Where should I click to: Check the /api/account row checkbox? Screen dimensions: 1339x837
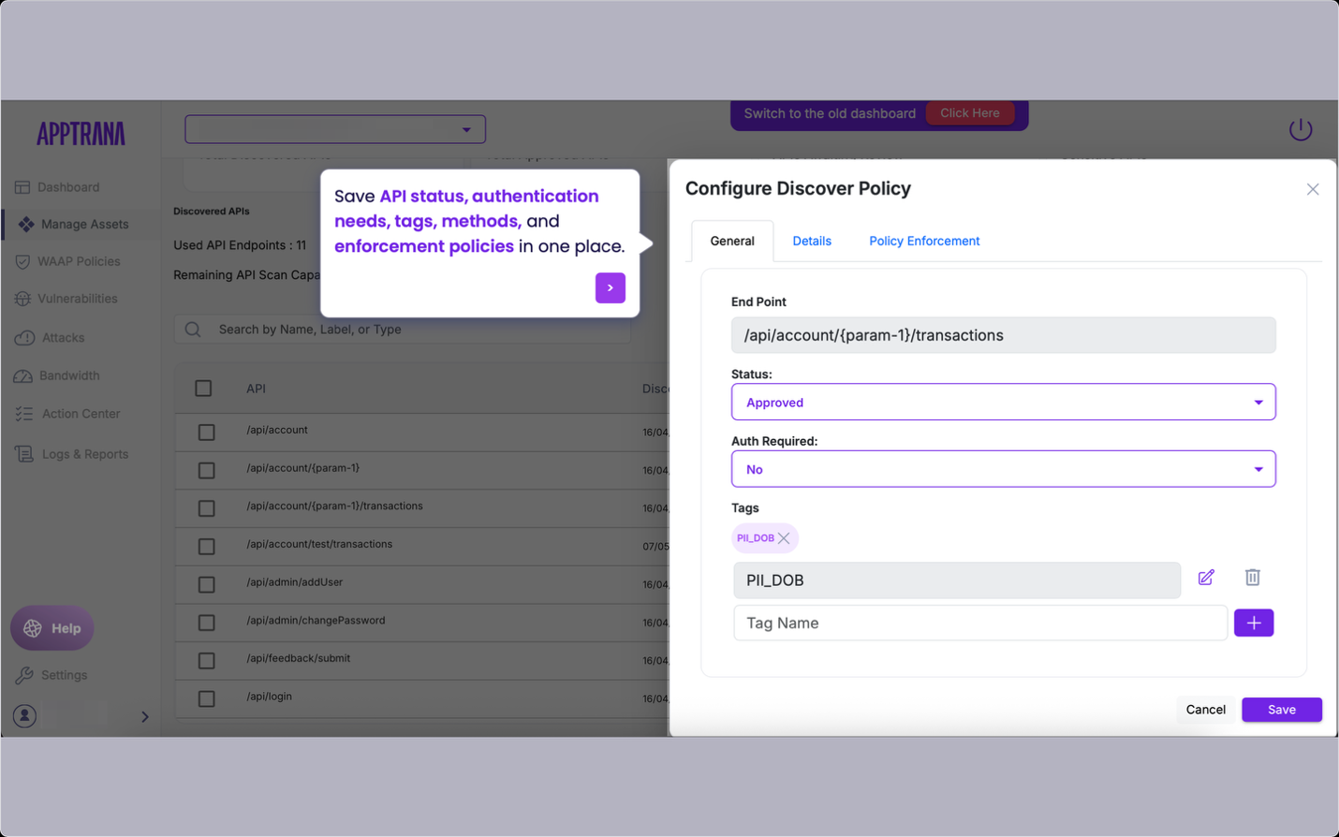[207, 433]
